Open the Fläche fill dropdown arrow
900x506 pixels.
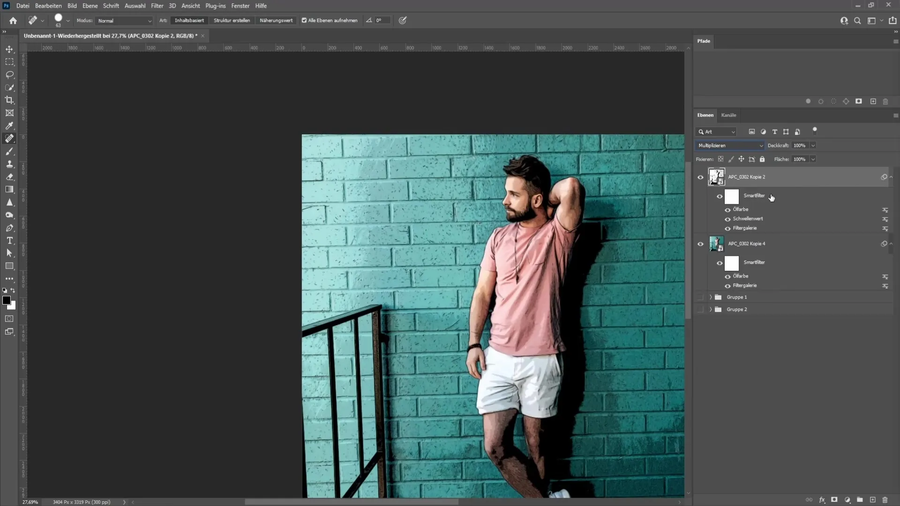813,159
